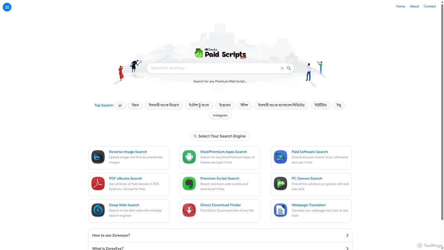Image resolution: width=444 pixels, height=250 pixels.
Task: Click the PC Games Search gamepad icon
Action: (x=280, y=184)
